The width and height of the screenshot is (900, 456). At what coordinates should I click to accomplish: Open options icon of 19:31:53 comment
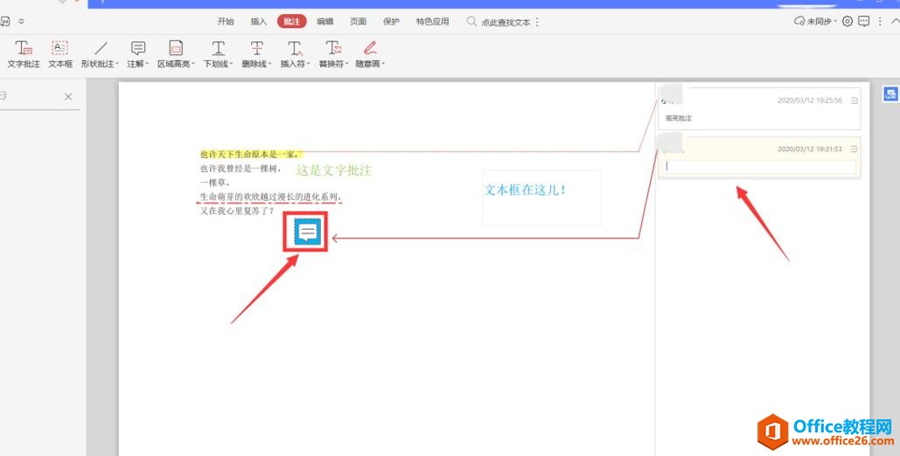pos(854,149)
